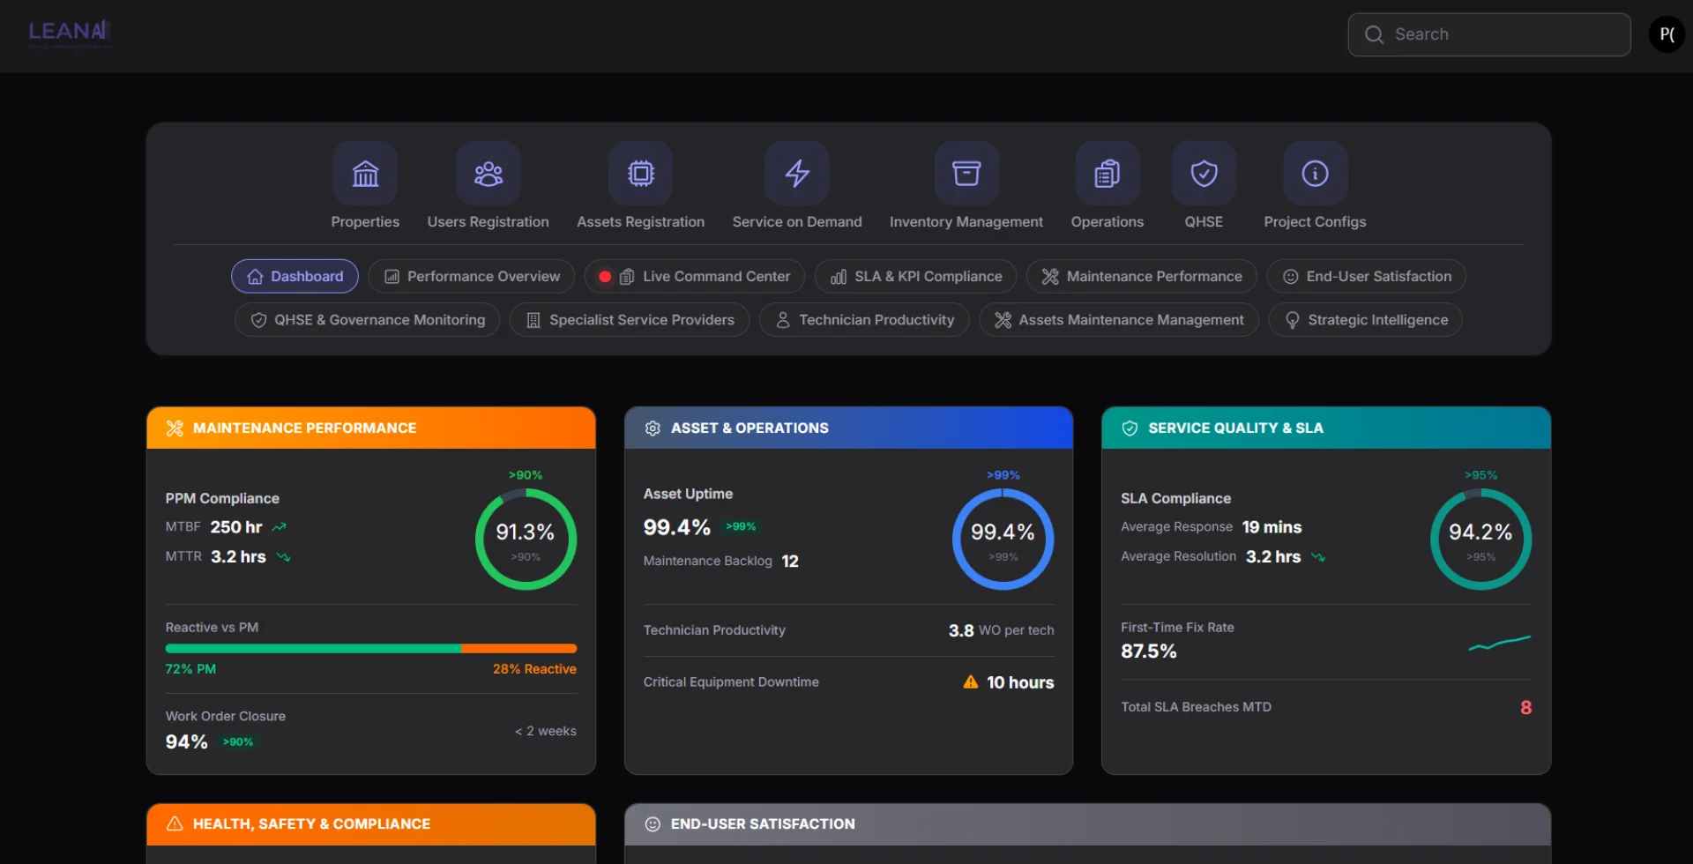
Task: Click the Reactive vs PM progress bar
Action: pyautogui.click(x=370, y=649)
